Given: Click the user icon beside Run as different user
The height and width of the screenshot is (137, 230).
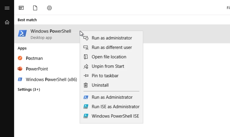Looking at the screenshot, I should click(86, 48).
